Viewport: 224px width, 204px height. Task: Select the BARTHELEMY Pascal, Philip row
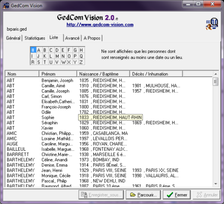[x=109, y=181]
